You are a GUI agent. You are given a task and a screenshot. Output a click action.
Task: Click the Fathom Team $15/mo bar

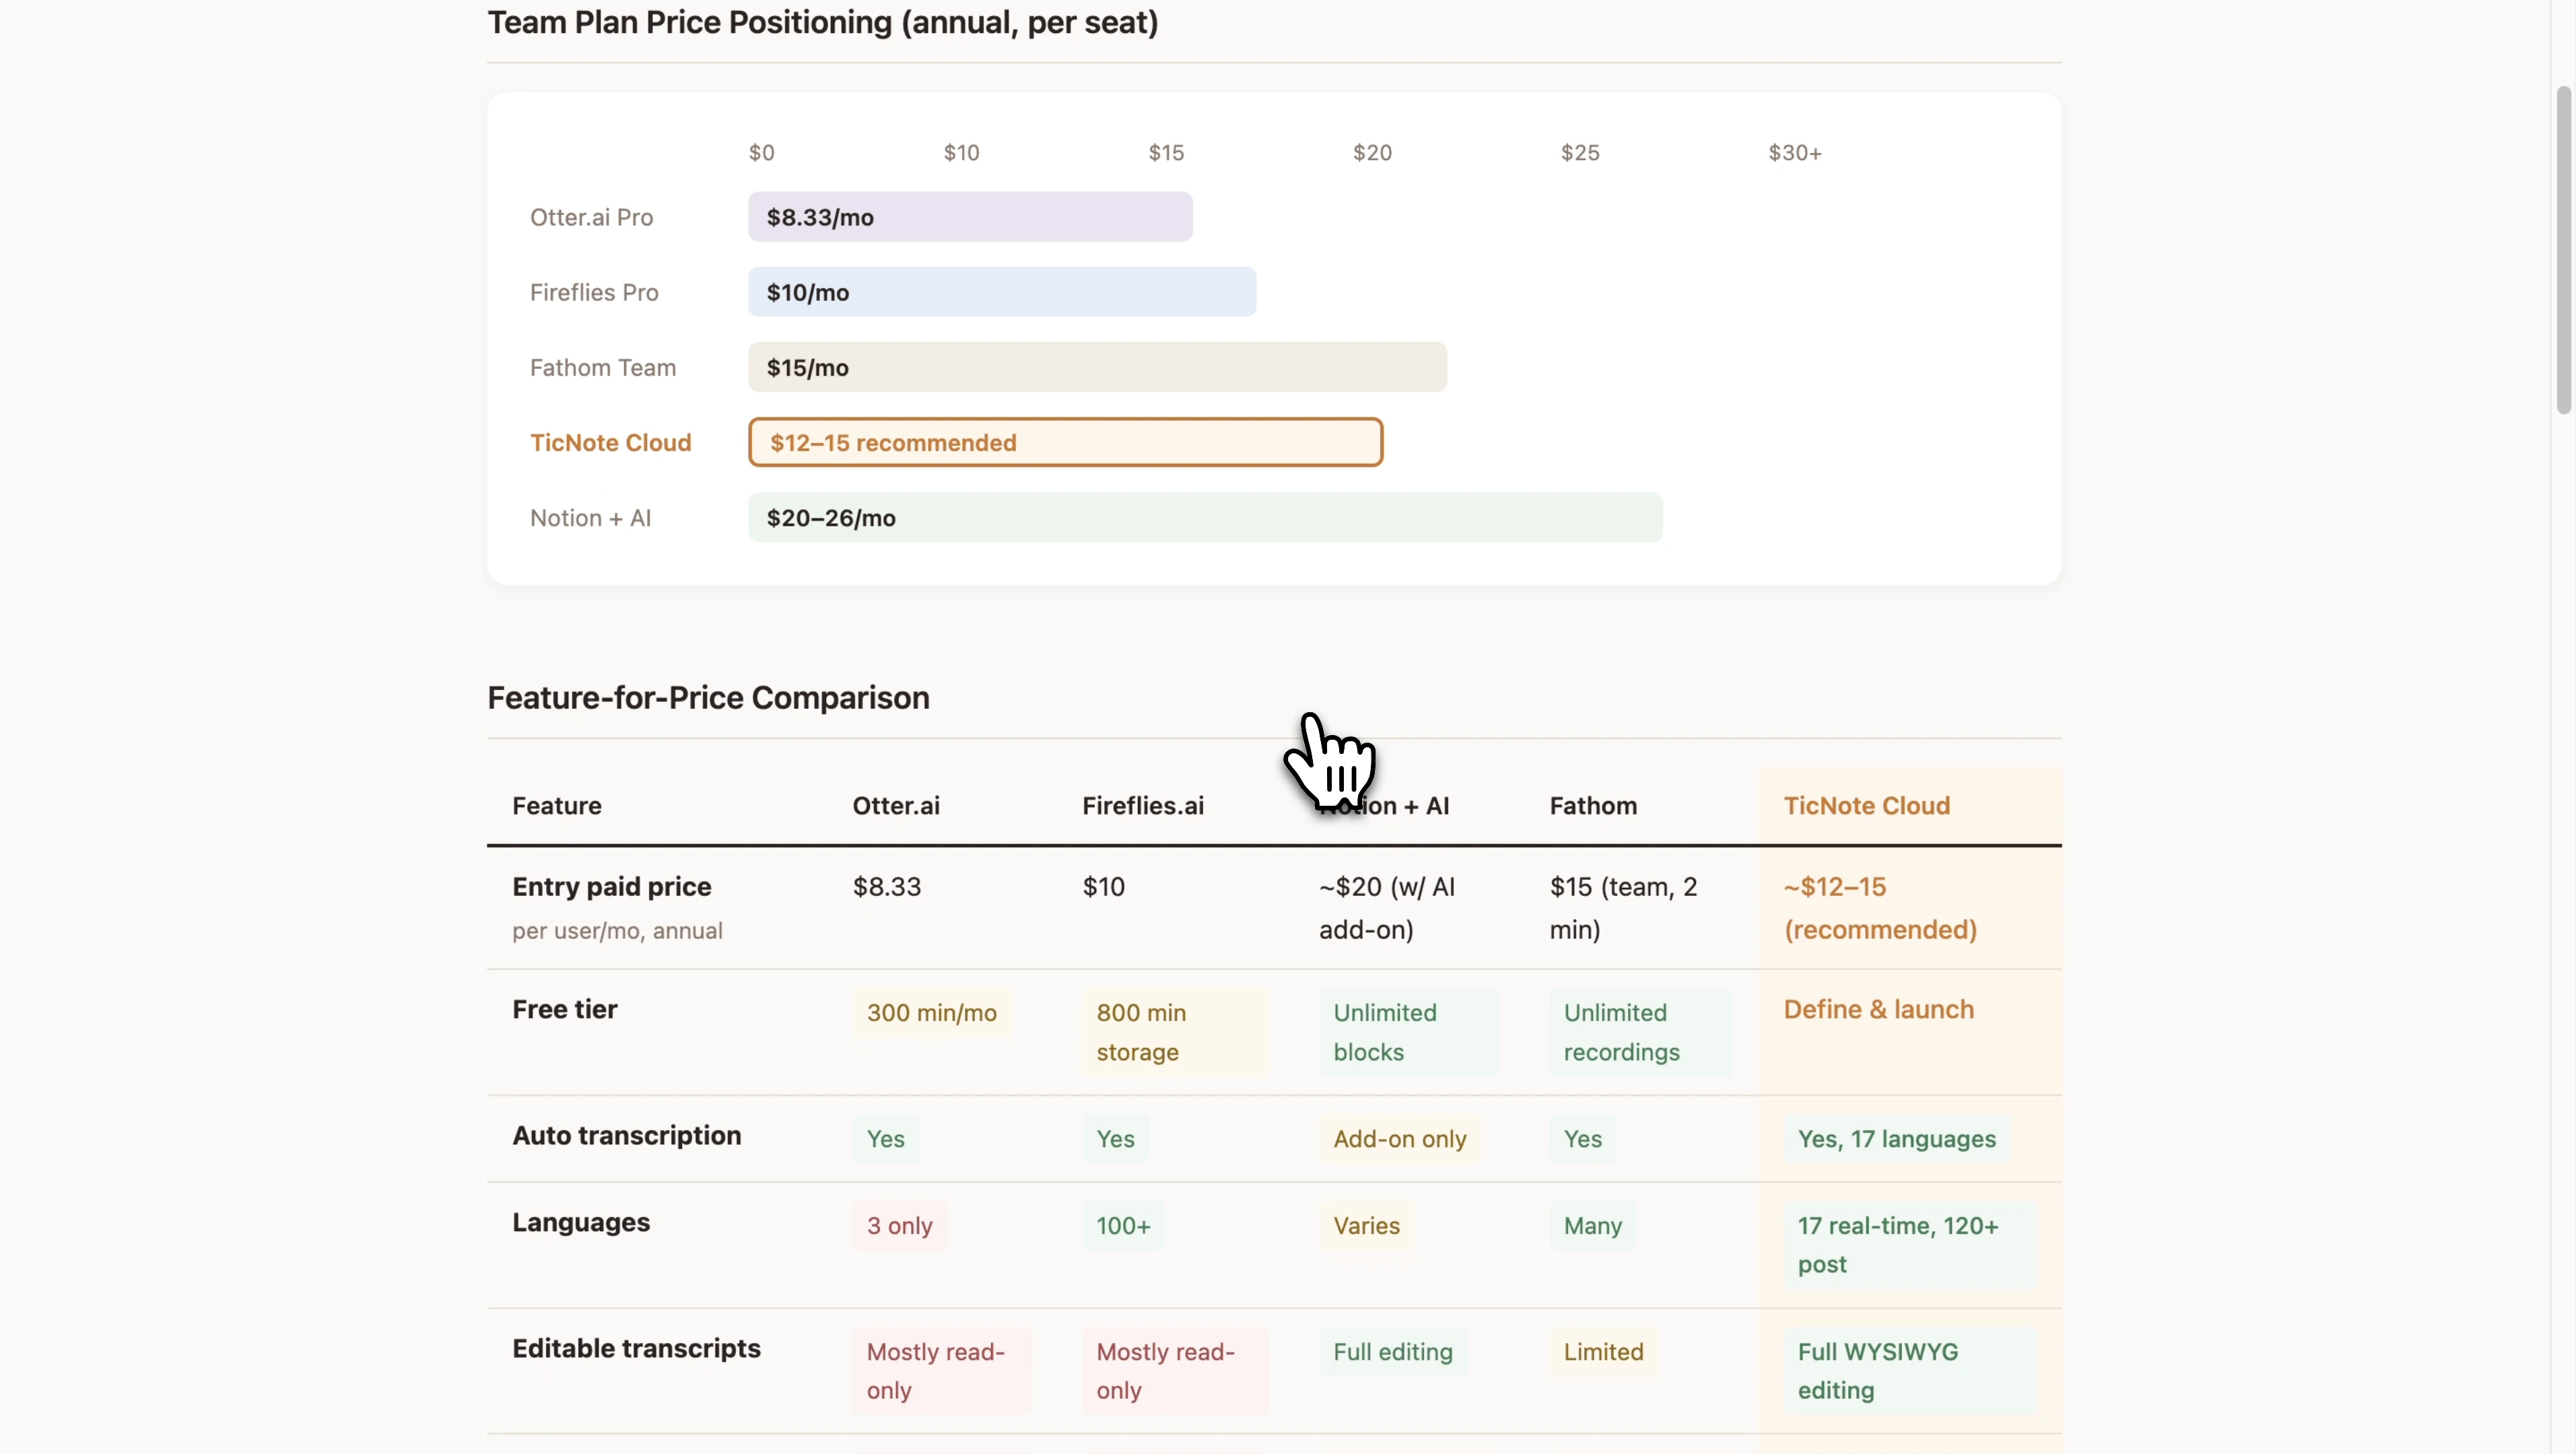[1097, 367]
